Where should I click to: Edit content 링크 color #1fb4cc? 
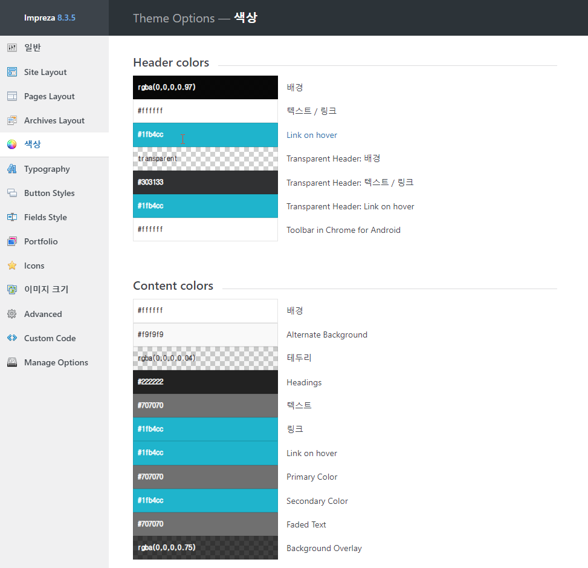[205, 429]
